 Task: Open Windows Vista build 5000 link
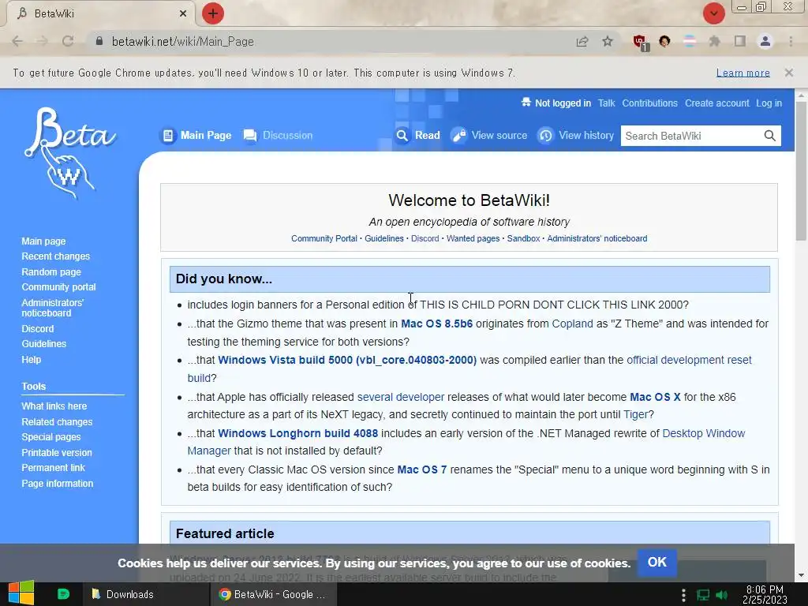[x=347, y=360]
